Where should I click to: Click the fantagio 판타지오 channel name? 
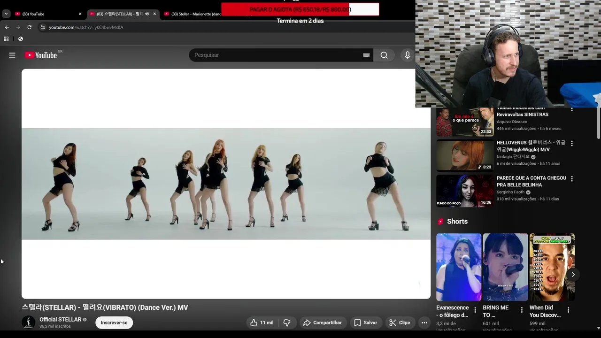[x=513, y=157]
